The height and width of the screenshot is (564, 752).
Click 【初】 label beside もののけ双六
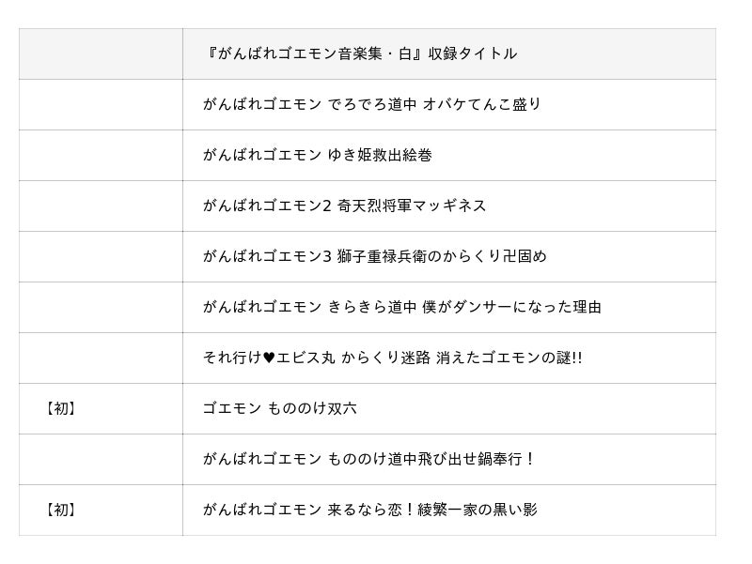[61, 409]
